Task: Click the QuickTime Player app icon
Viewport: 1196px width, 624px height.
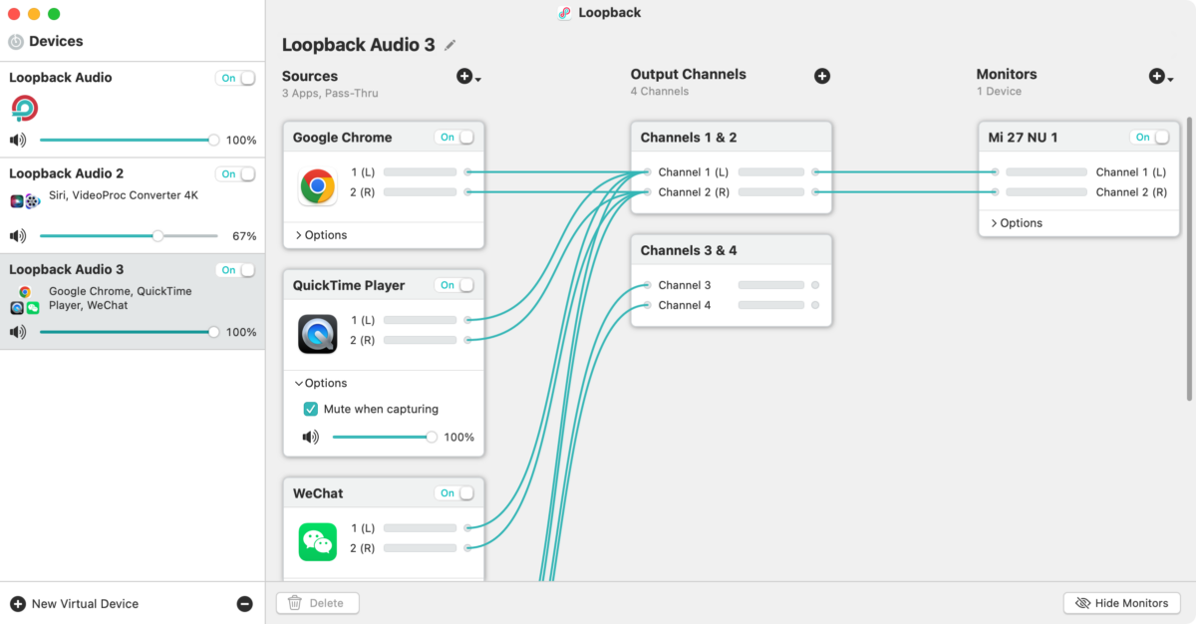Action: [x=318, y=334]
